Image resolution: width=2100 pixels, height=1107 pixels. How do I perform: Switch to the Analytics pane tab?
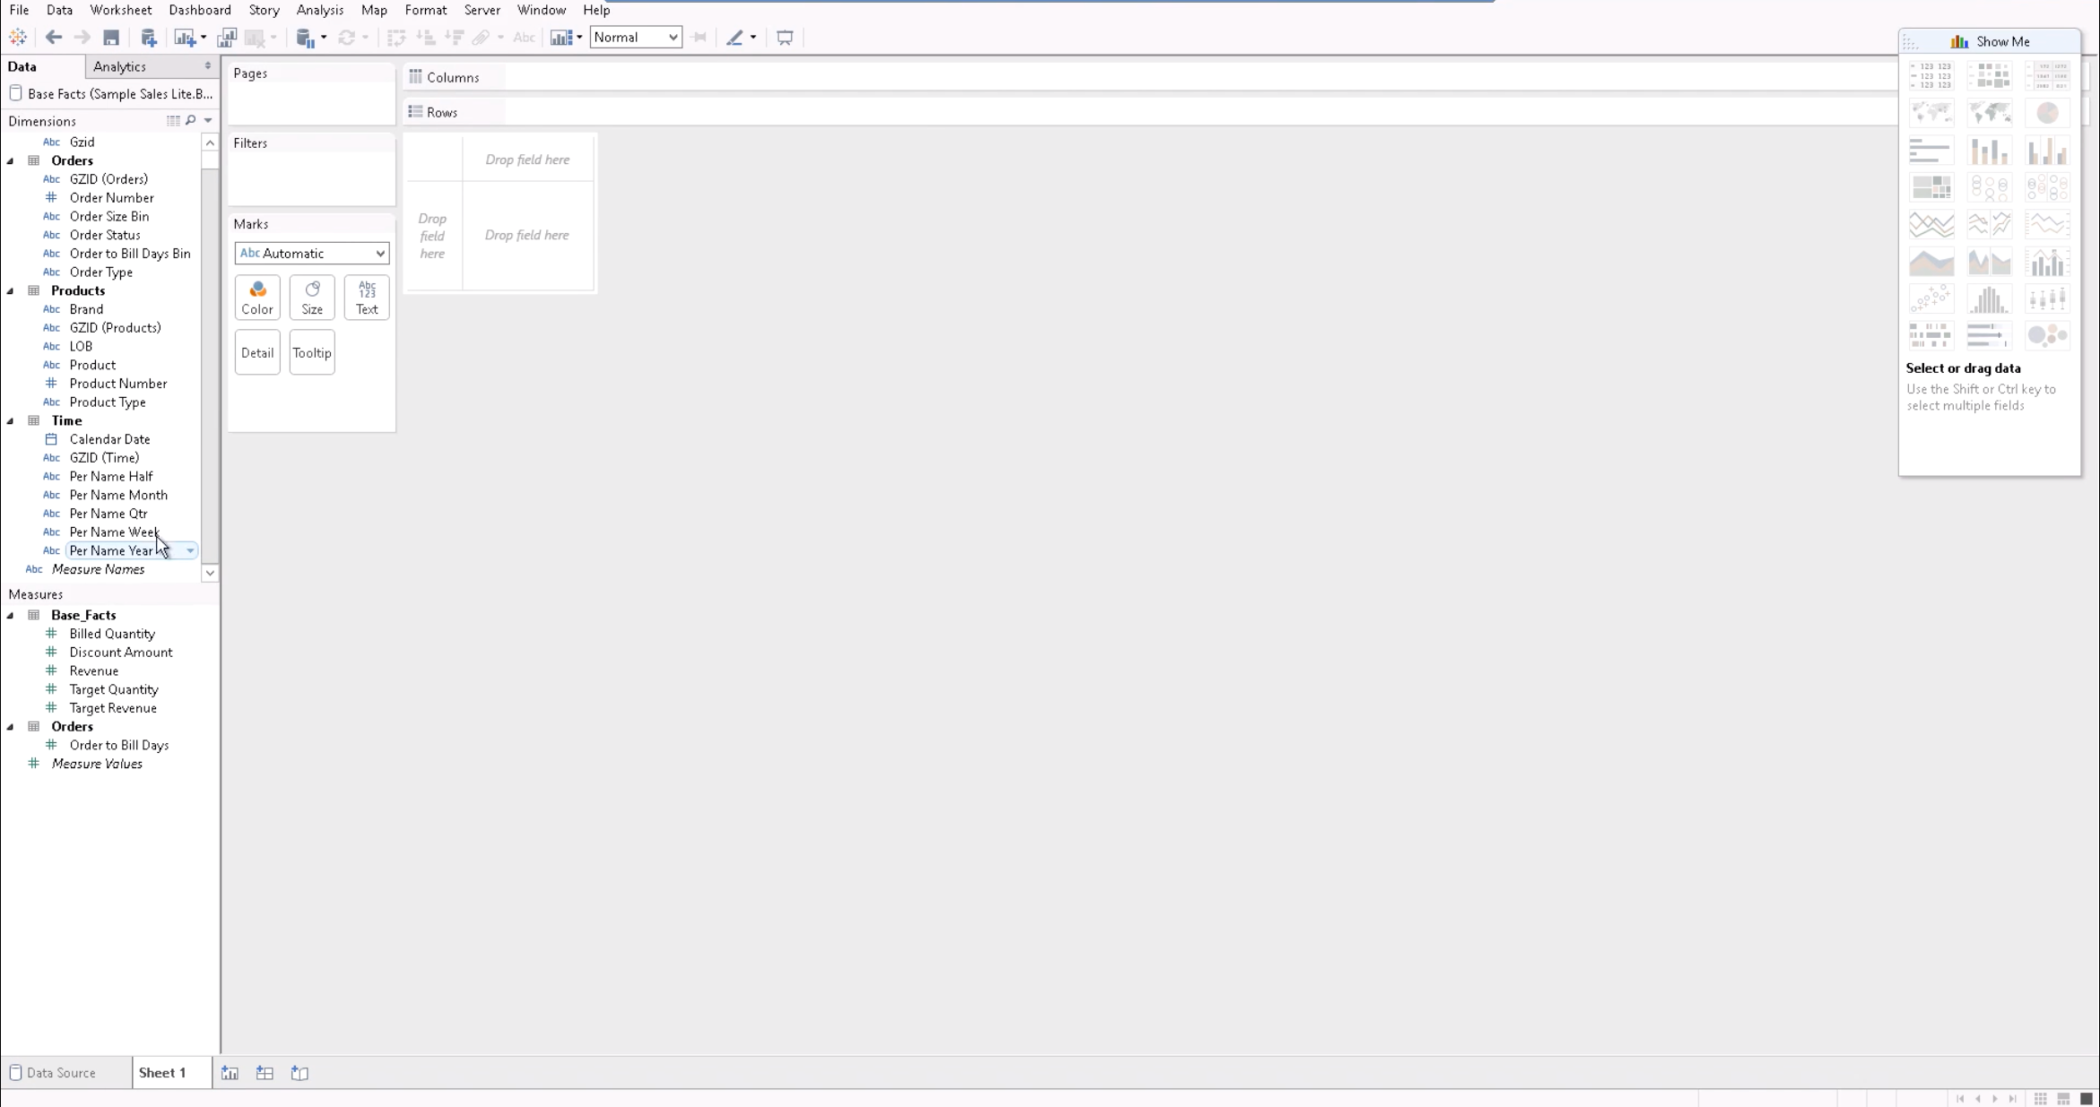119,66
